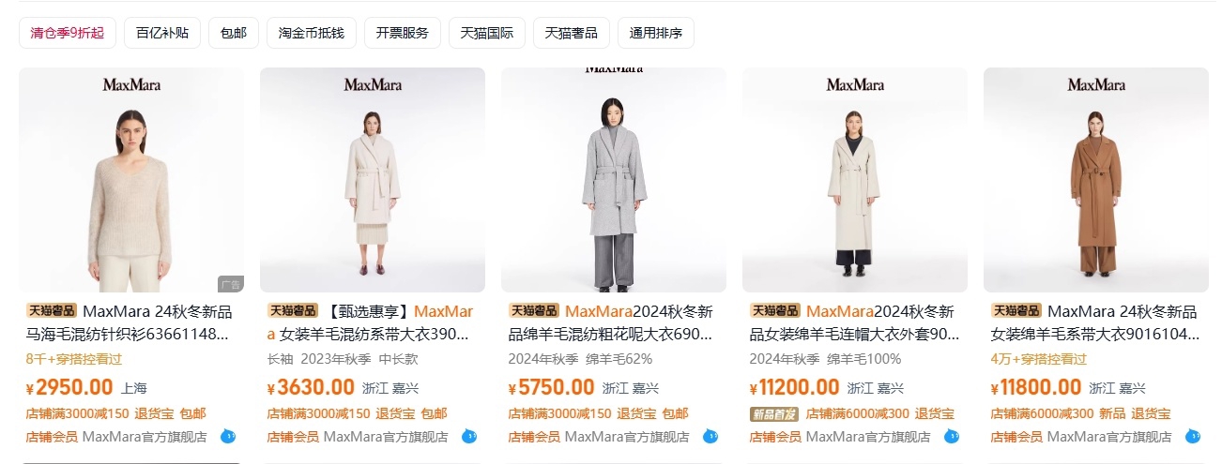Viewport: 1222px width, 464px height.
Task: Enable the 包邮 free shipping filter
Action: (234, 33)
